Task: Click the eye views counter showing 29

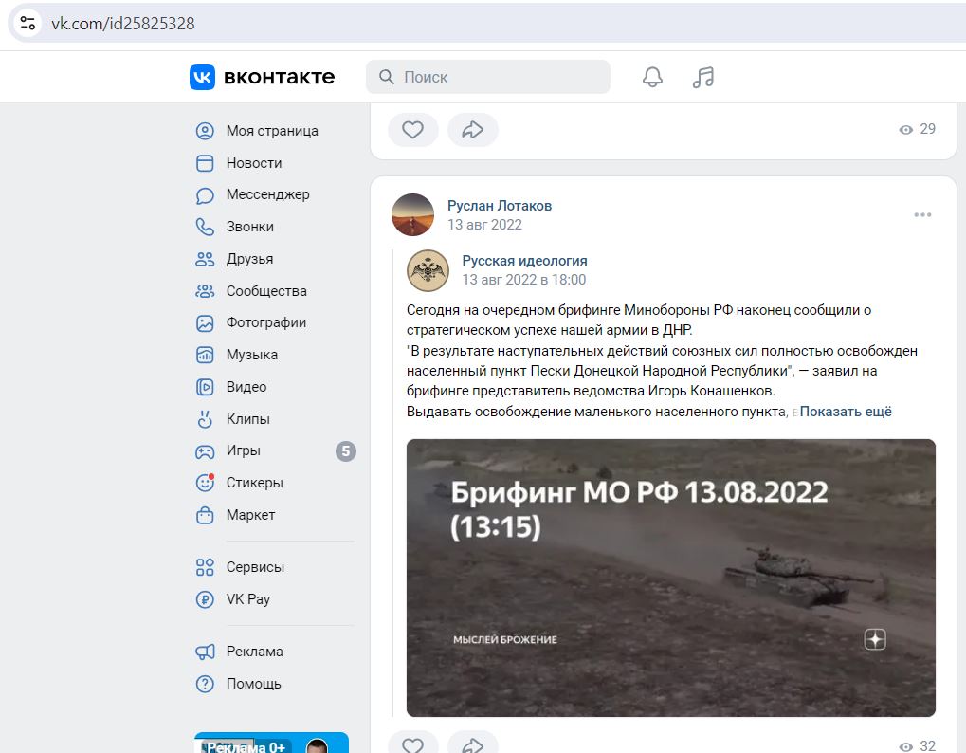Action: 917,129
